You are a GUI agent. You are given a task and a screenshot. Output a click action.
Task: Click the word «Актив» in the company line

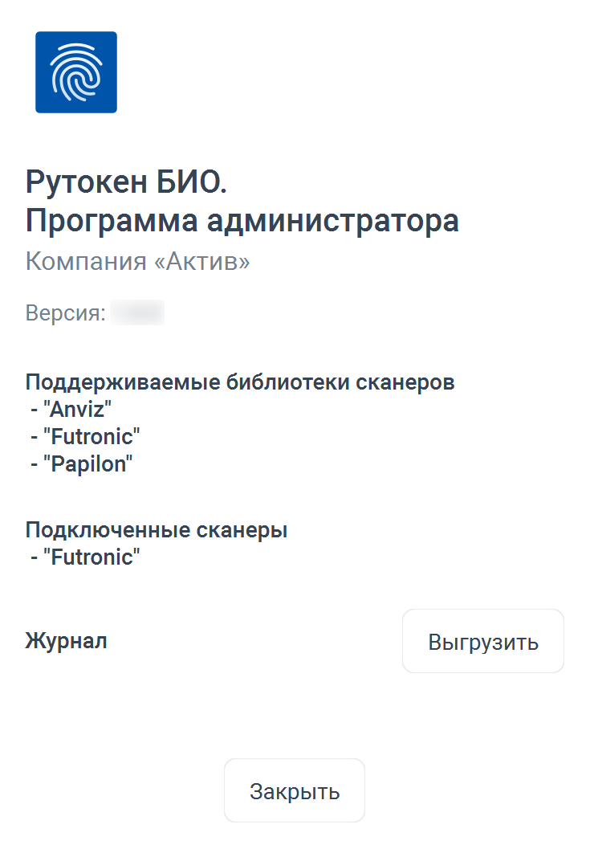pyautogui.click(x=202, y=261)
